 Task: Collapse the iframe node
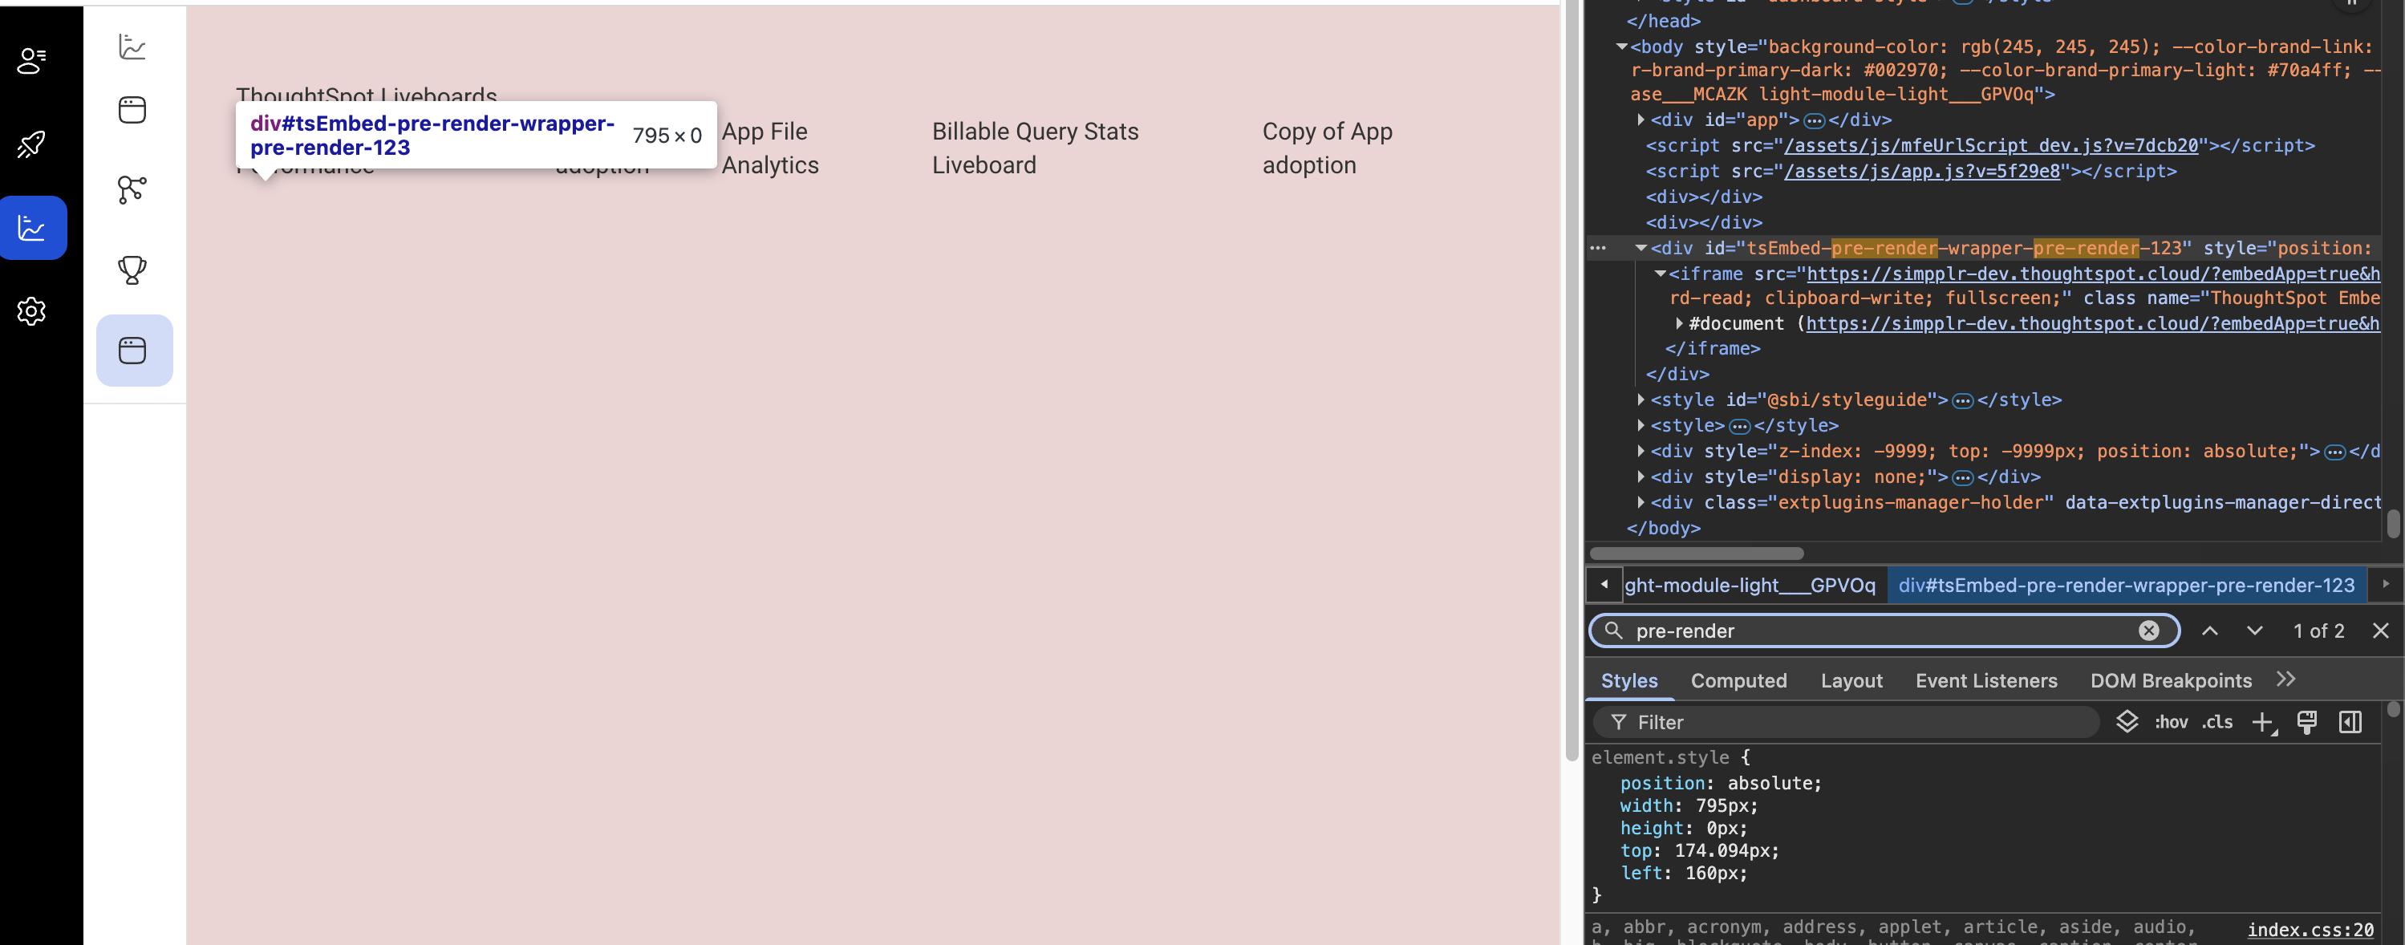coord(1660,274)
